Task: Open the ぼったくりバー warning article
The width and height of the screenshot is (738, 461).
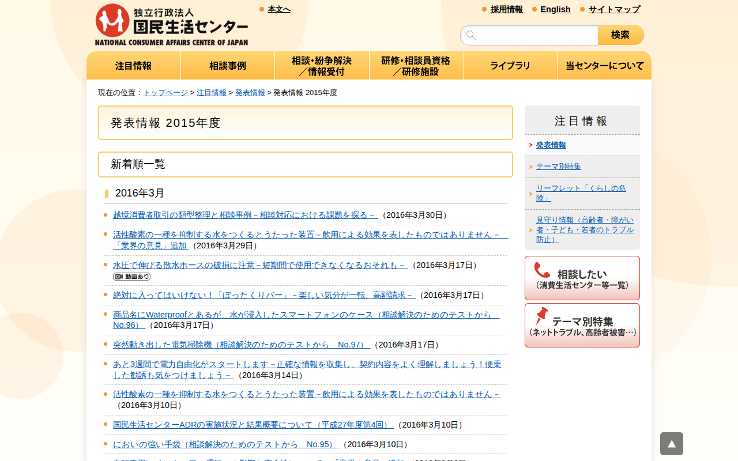Action: coord(263,295)
